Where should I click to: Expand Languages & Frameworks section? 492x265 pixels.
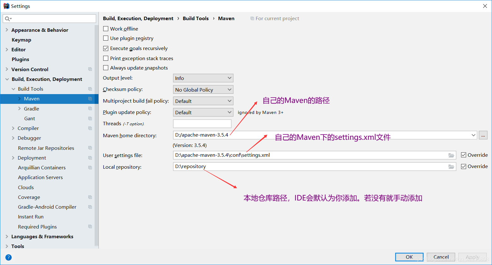tap(7, 237)
